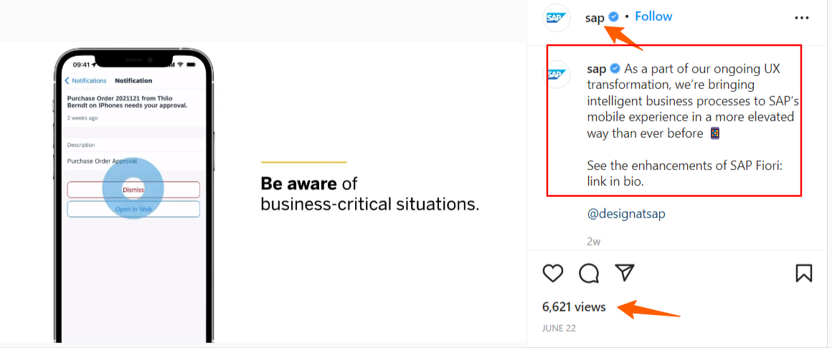The width and height of the screenshot is (832, 348).
Task: Click the SAP avatar beside the caption
Action: point(557,74)
